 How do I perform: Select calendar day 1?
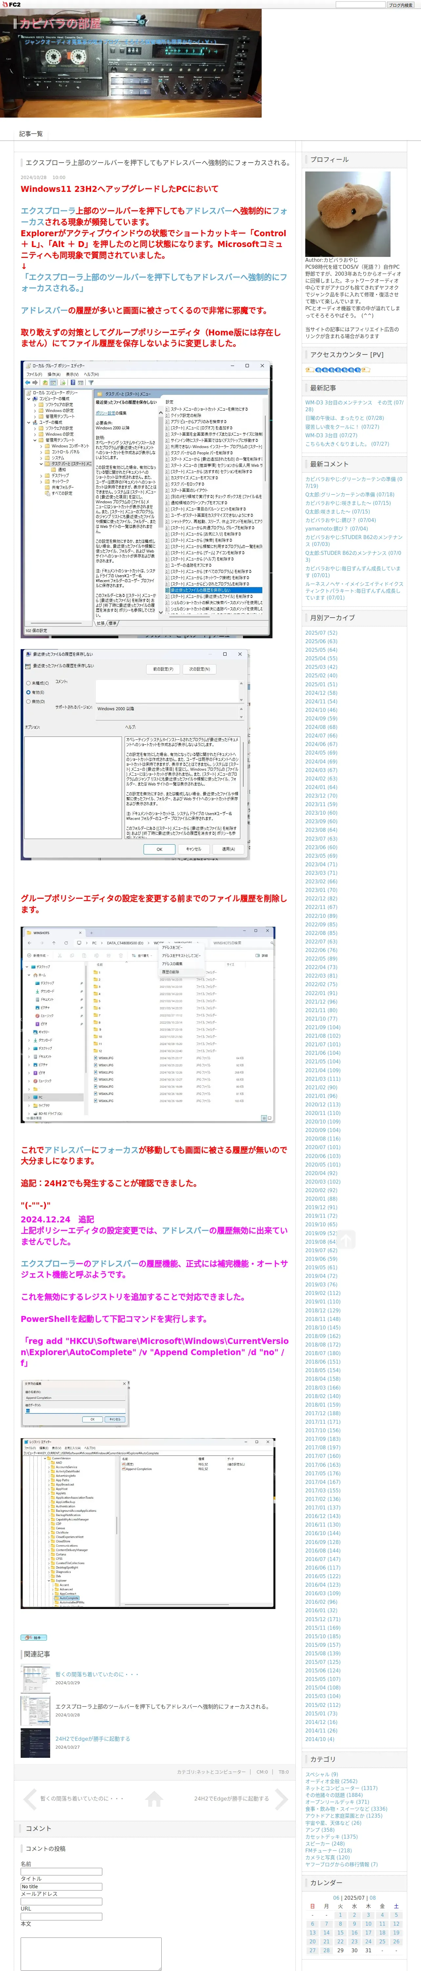pos(340,1915)
